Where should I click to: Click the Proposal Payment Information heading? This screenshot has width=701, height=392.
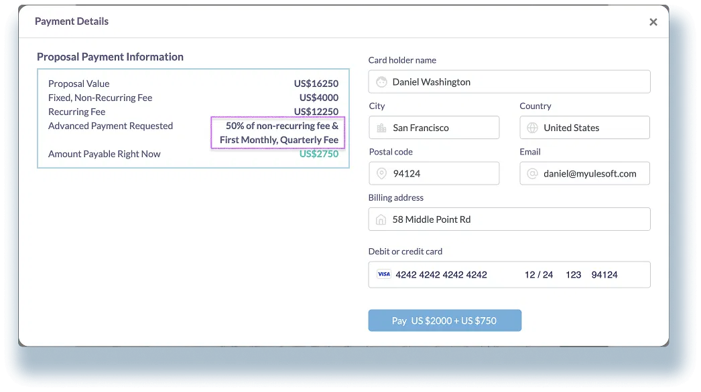pos(110,57)
